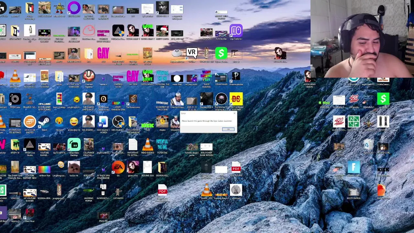Select the GAY PINK image file
The image size is (414, 233).
click(133, 78)
